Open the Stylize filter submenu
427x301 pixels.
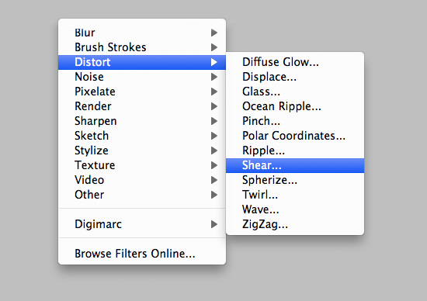pos(142,150)
